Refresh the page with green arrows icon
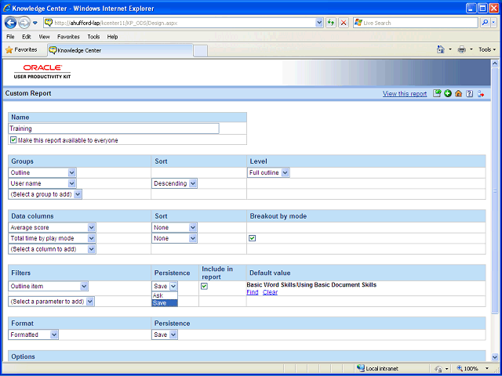Viewport: 502px width, 376px height. [x=331, y=23]
